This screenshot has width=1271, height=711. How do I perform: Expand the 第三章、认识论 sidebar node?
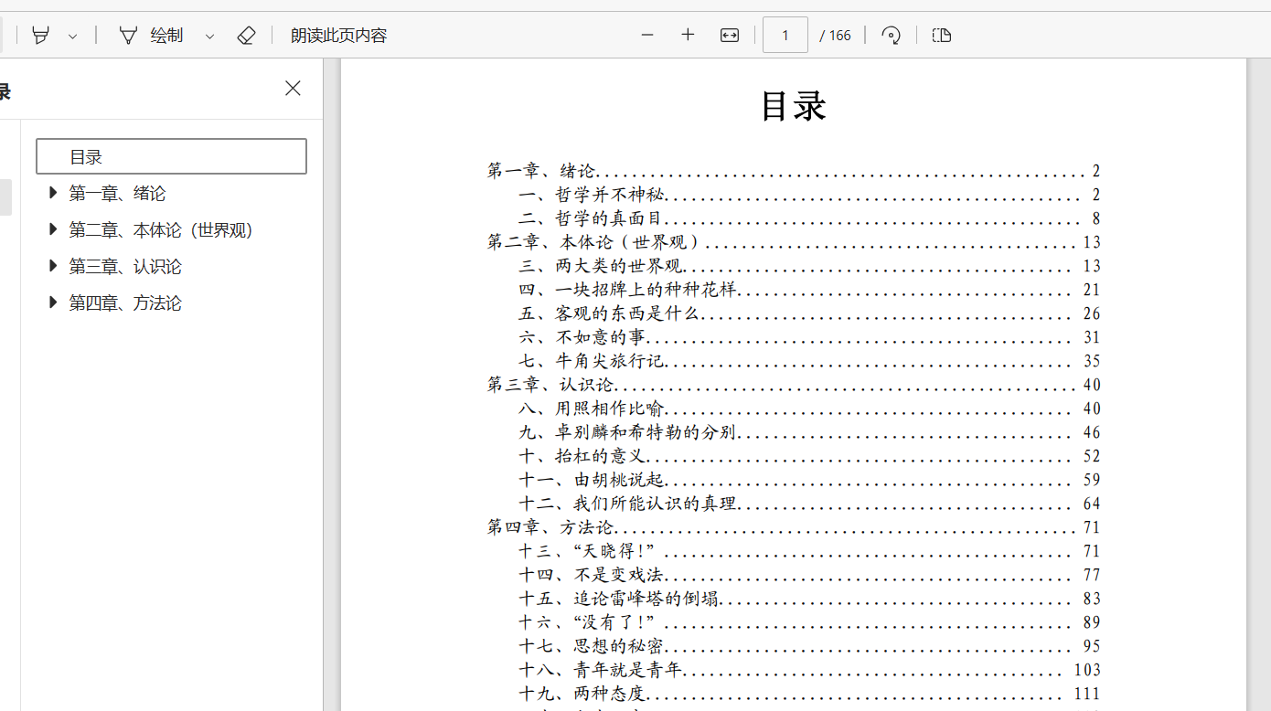(x=53, y=266)
